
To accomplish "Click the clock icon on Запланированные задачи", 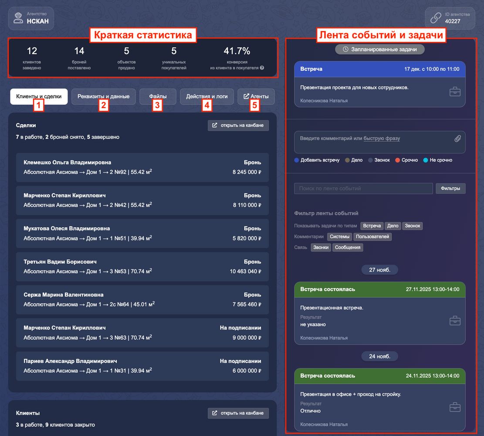I will tap(345, 49).
